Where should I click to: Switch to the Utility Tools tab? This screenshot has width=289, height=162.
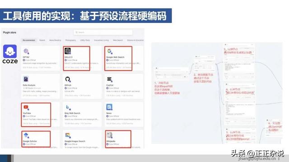tap(85, 40)
